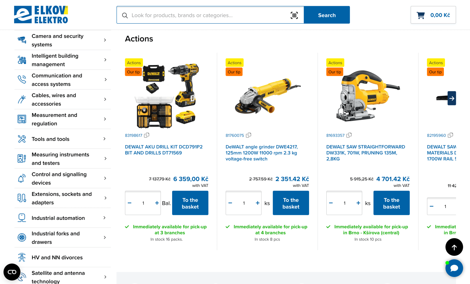Click the DeWALT jigsaw product image
The width and height of the screenshot is (470, 284).
coord(368,96)
